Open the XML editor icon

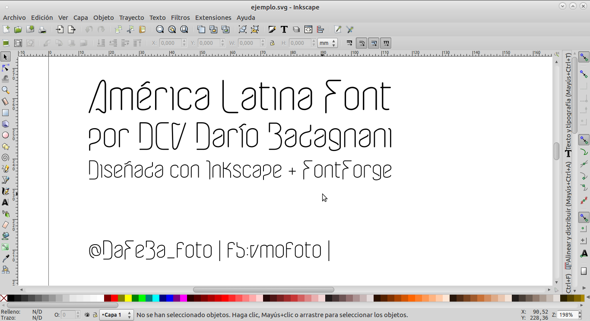(x=308, y=29)
